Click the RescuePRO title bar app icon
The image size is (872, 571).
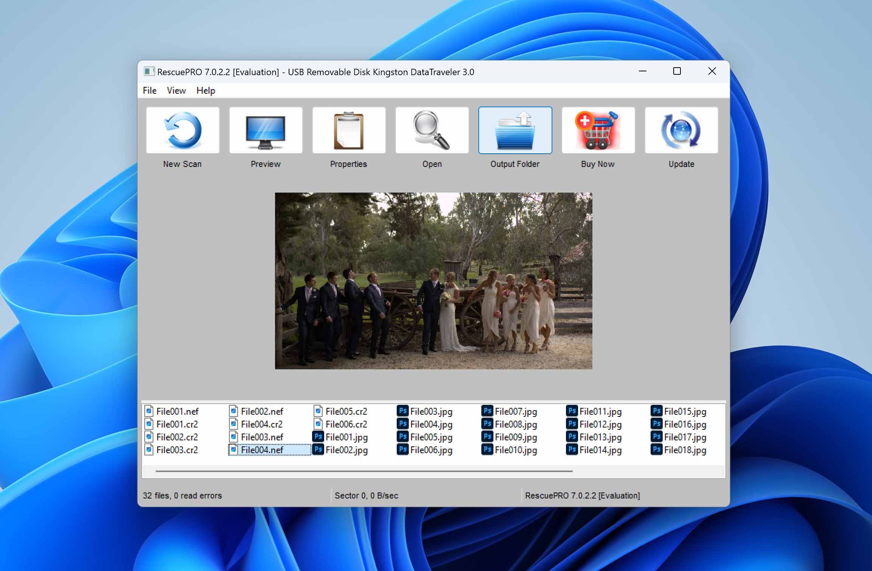point(149,71)
